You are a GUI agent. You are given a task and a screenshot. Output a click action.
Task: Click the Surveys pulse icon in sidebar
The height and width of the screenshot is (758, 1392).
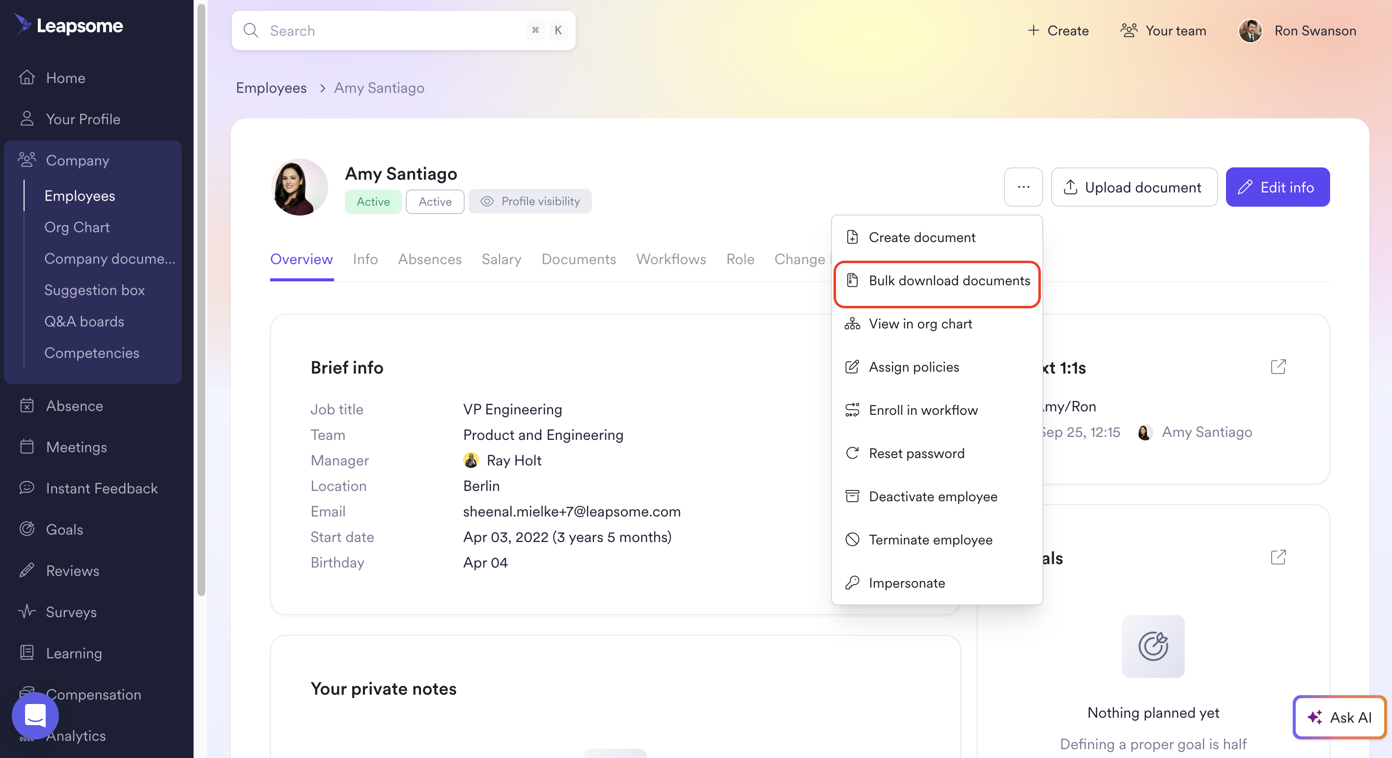pyautogui.click(x=27, y=611)
